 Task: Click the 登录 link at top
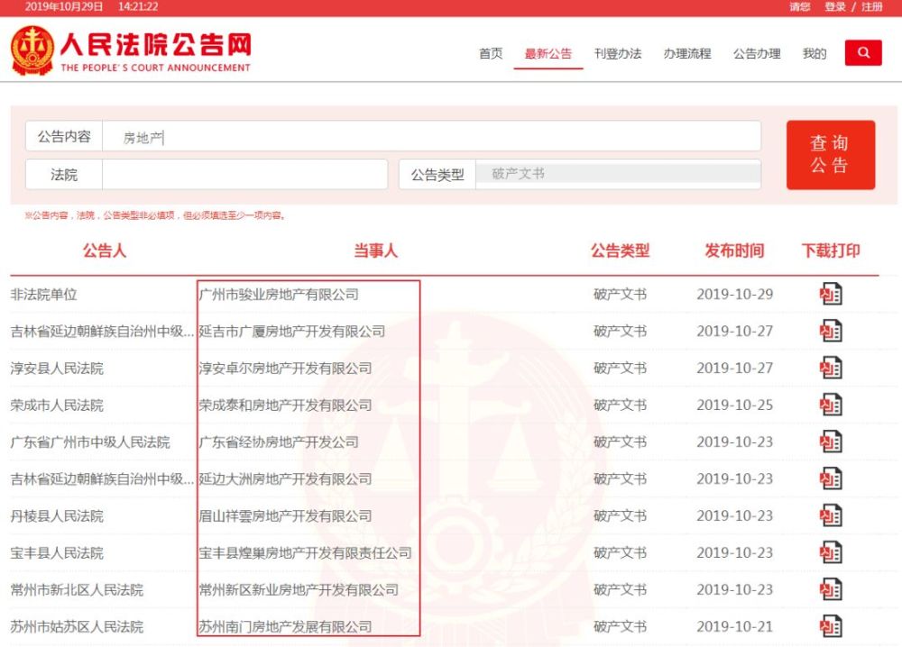point(834,7)
